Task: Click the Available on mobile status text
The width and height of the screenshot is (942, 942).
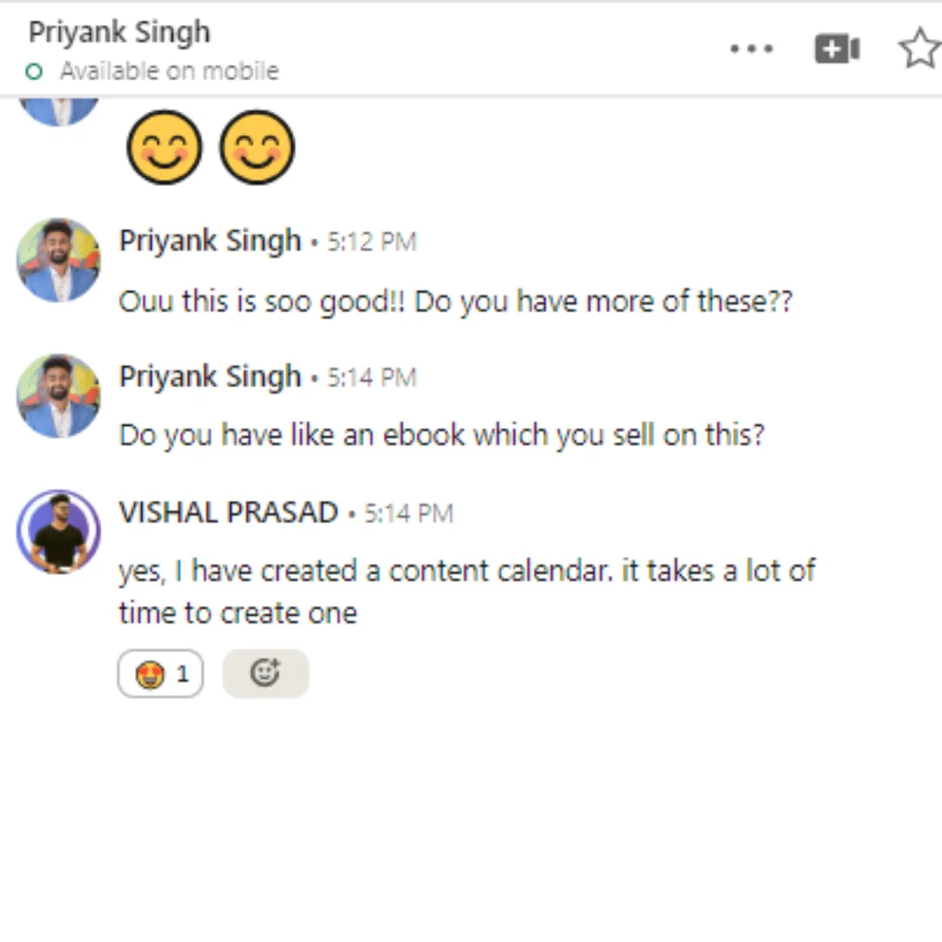Action: pos(169,72)
